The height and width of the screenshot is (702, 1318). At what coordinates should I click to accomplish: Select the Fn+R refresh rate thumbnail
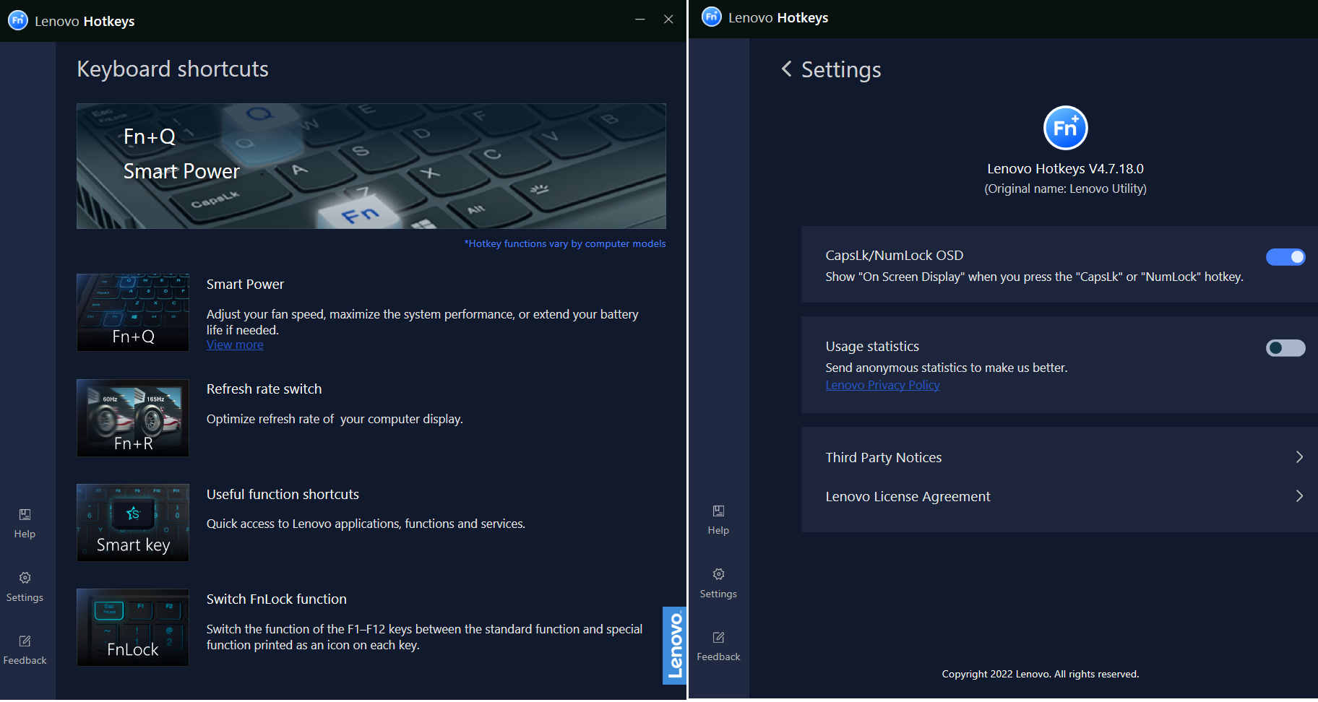coord(133,418)
